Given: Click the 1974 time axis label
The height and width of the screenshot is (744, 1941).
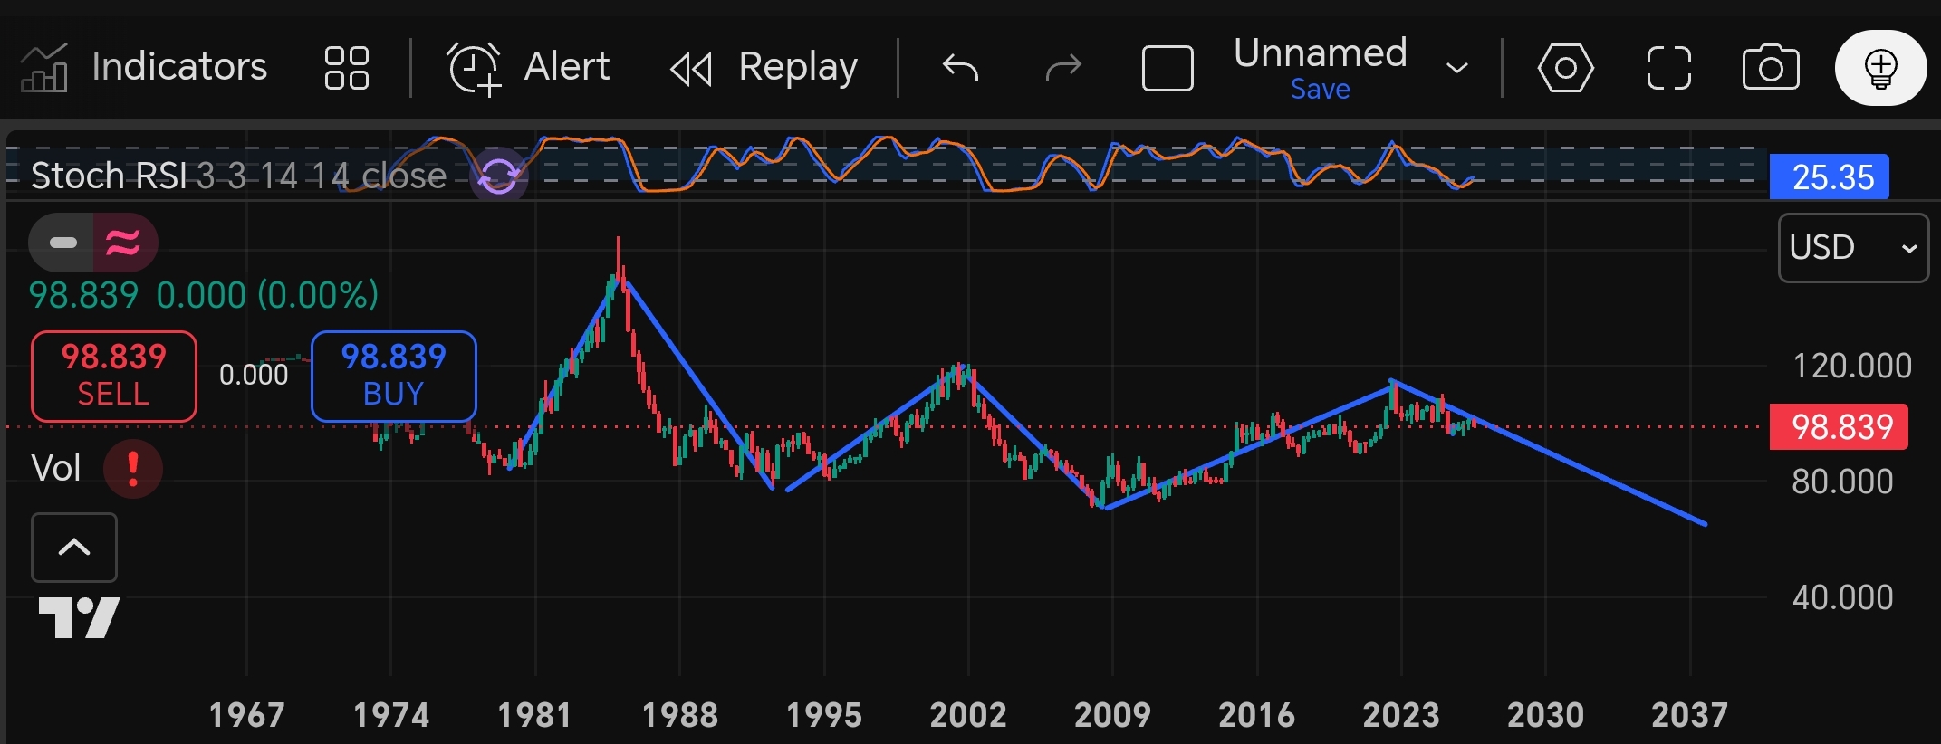Looking at the screenshot, I should coord(391,716).
